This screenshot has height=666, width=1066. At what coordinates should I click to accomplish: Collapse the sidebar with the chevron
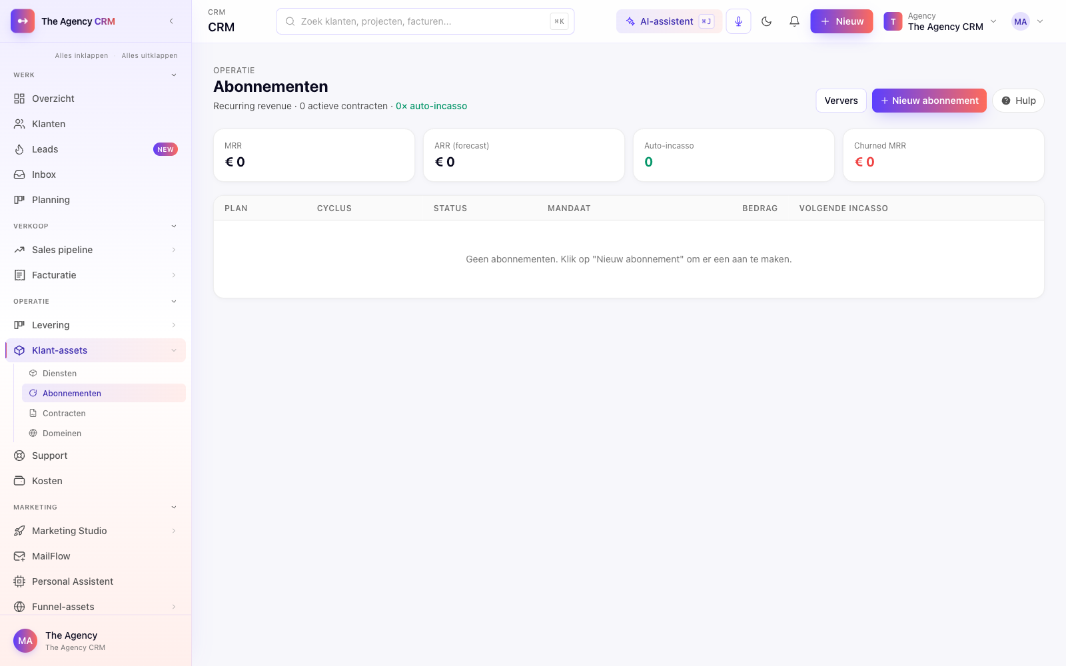(x=171, y=21)
